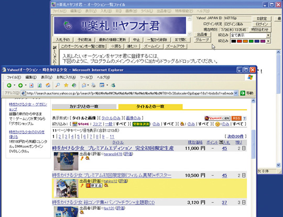Click the IE Edit page icon

click(102, 85)
